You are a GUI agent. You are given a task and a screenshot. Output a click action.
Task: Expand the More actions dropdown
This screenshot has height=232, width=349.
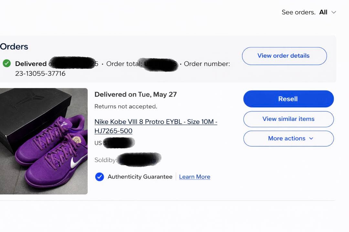point(288,139)
